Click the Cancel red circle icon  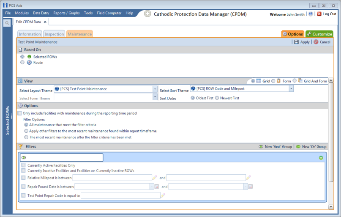[316, 42]
